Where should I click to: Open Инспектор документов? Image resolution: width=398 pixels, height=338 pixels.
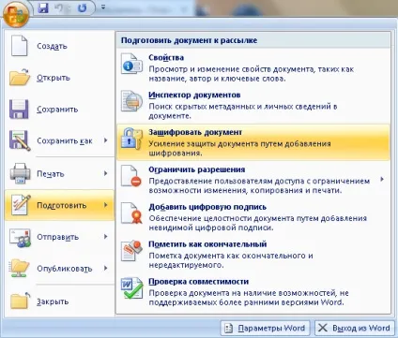(253, 105)
